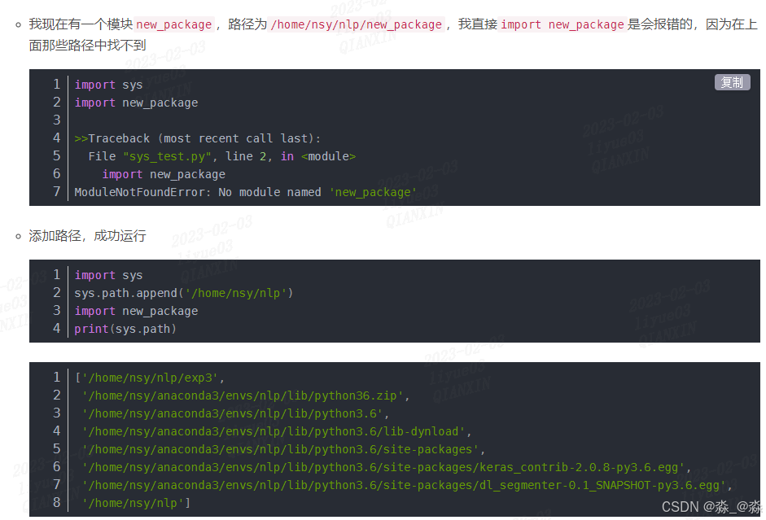Click the line sys.path.append('/home/nsy/nlp')

(x=184, y=293)
